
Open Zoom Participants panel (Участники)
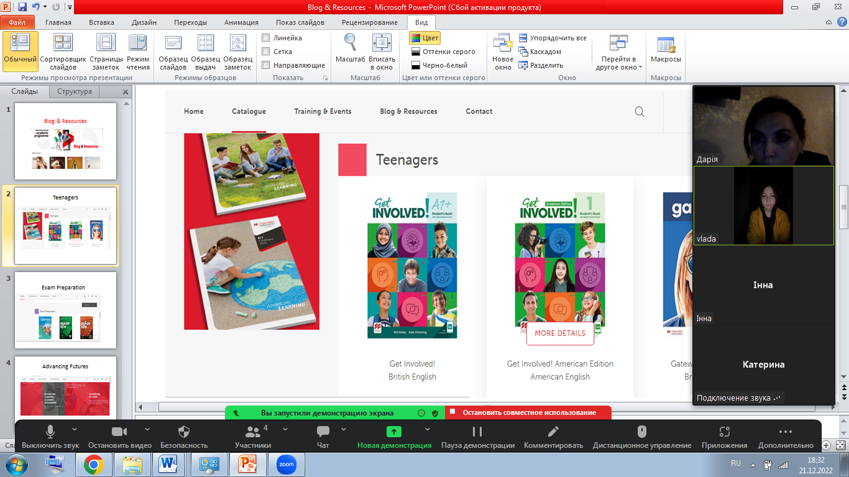tap(253, 438)
